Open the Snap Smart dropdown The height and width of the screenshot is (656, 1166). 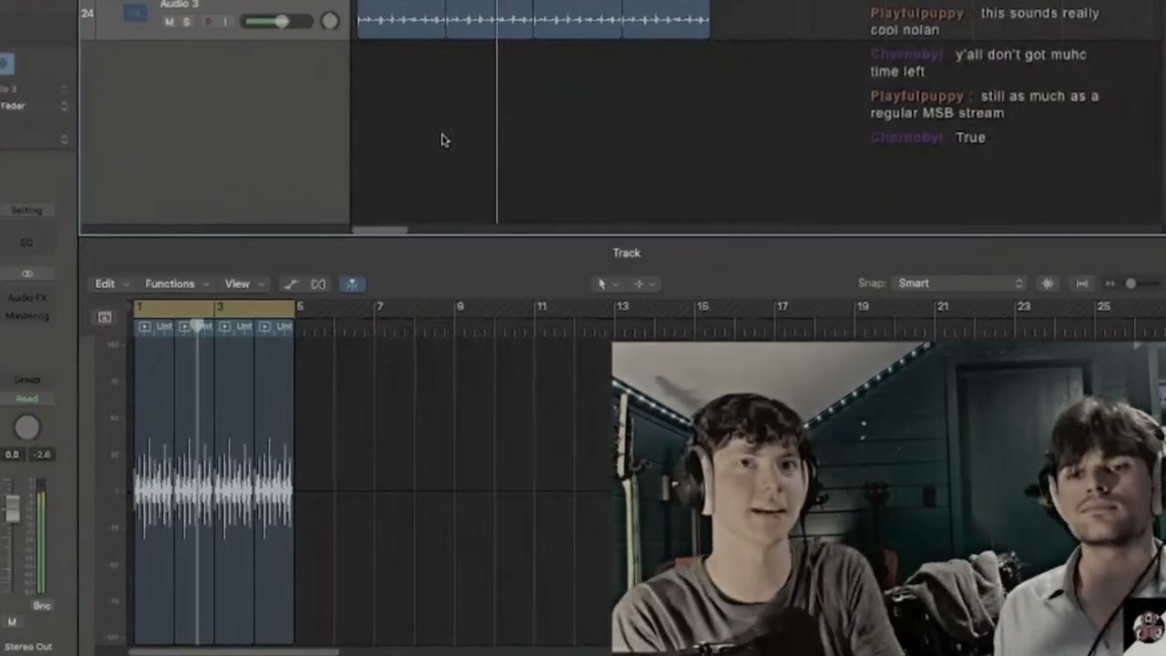coord(960,283)
